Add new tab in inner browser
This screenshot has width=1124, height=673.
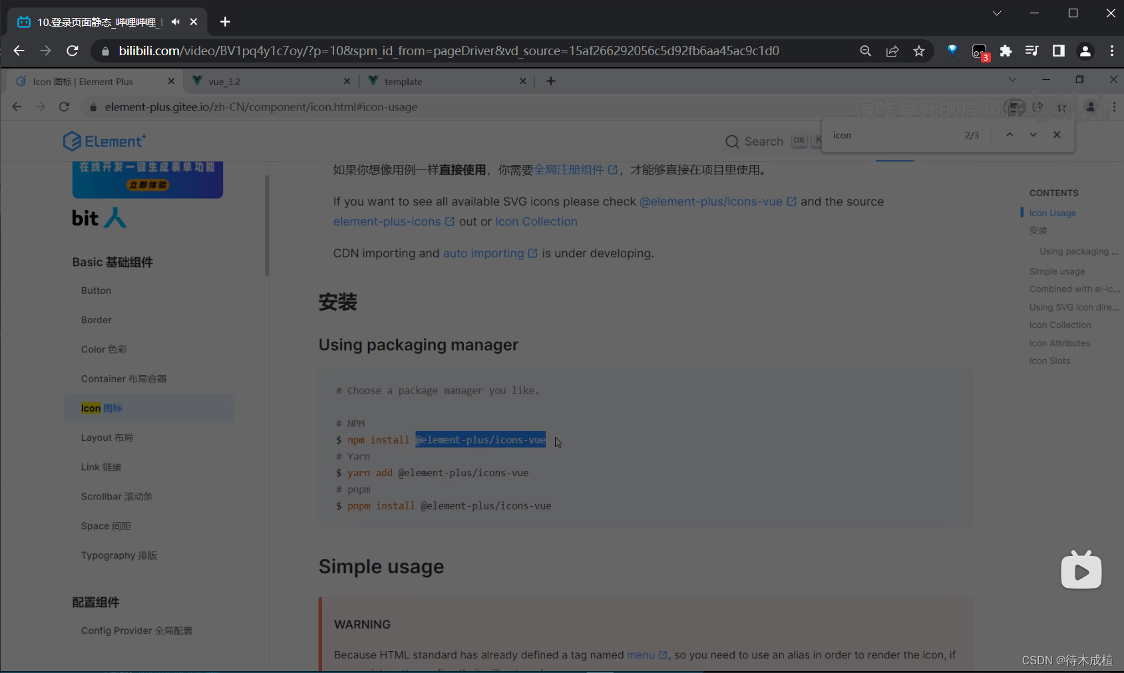551,81
